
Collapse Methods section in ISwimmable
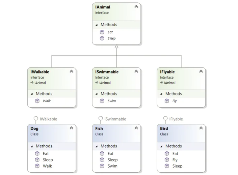97,94
